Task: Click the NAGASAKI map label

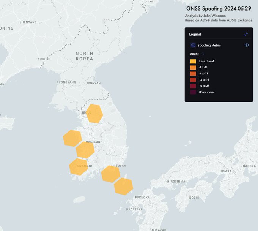Action: (x=134, y=209)
